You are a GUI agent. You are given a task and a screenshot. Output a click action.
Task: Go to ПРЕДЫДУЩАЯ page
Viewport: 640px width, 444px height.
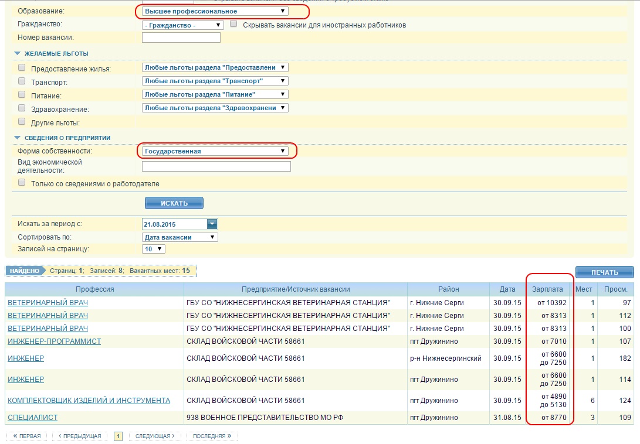pyautogui.click(x=80, y=436)
